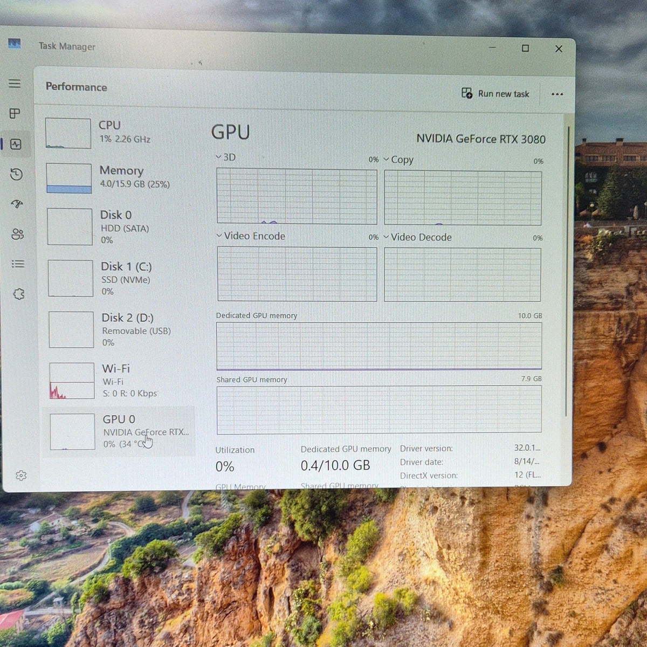Open the Details page list icon
The image size is (647, 647).
pyautogui.click(x=18, y=264)
